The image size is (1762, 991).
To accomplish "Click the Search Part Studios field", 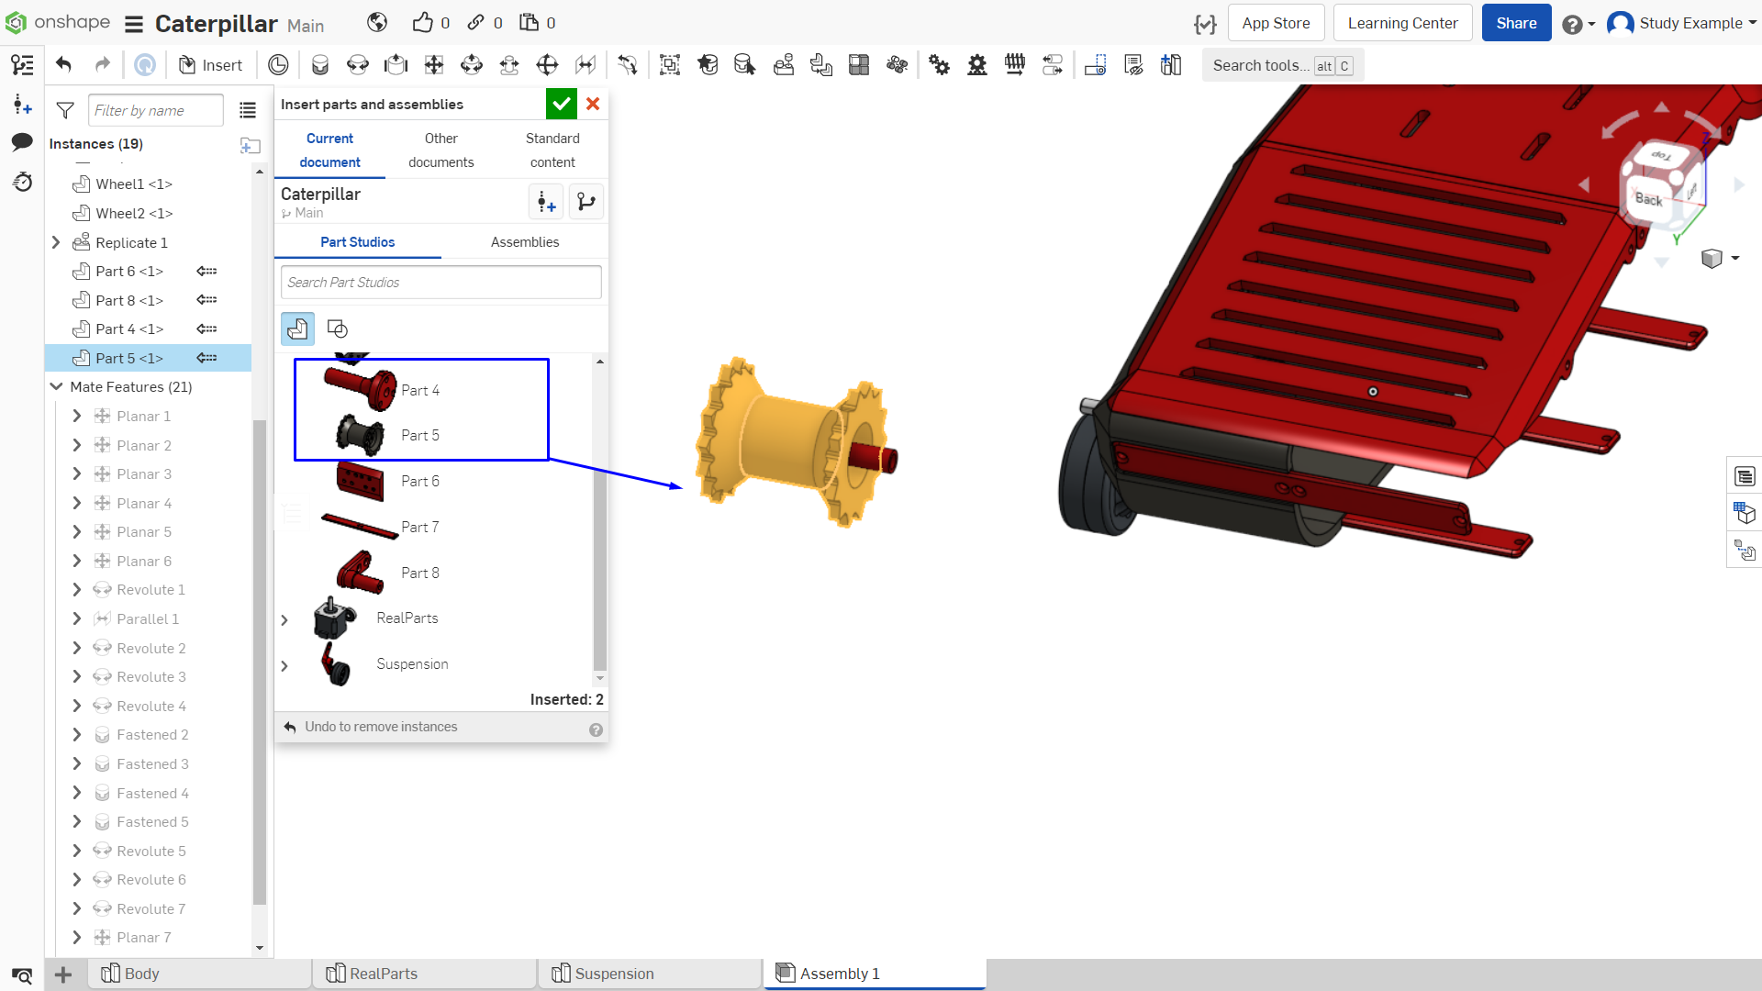I will (x=441, y=283).
